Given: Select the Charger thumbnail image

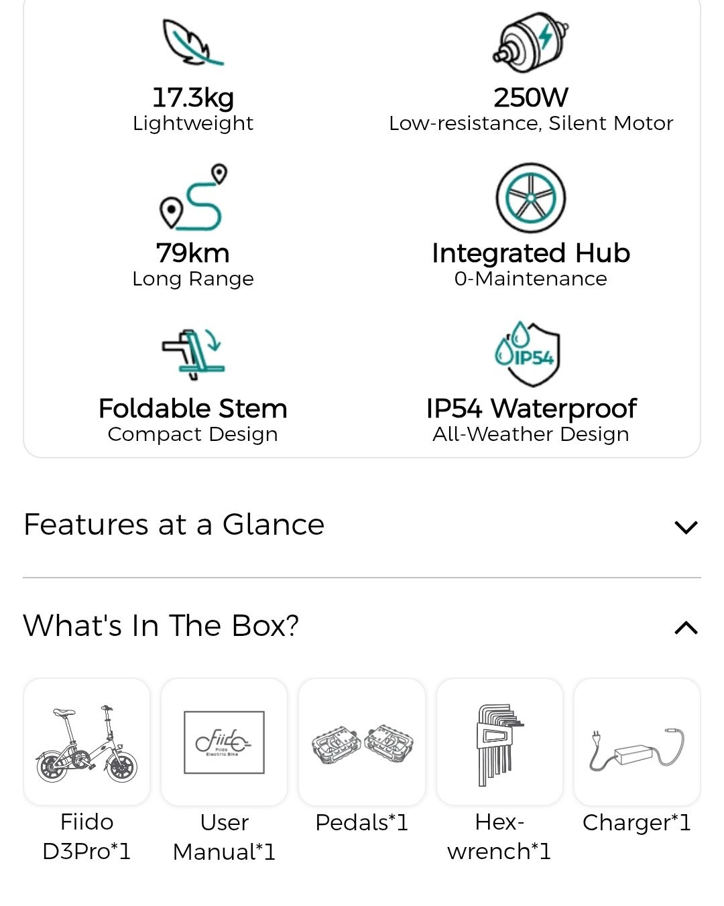Looking at the screenshot, I should click(x=637, y=742).
